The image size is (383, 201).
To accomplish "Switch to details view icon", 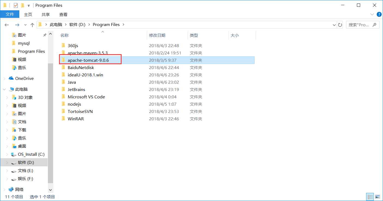I will pyautogui.click(x=370, y=197).
